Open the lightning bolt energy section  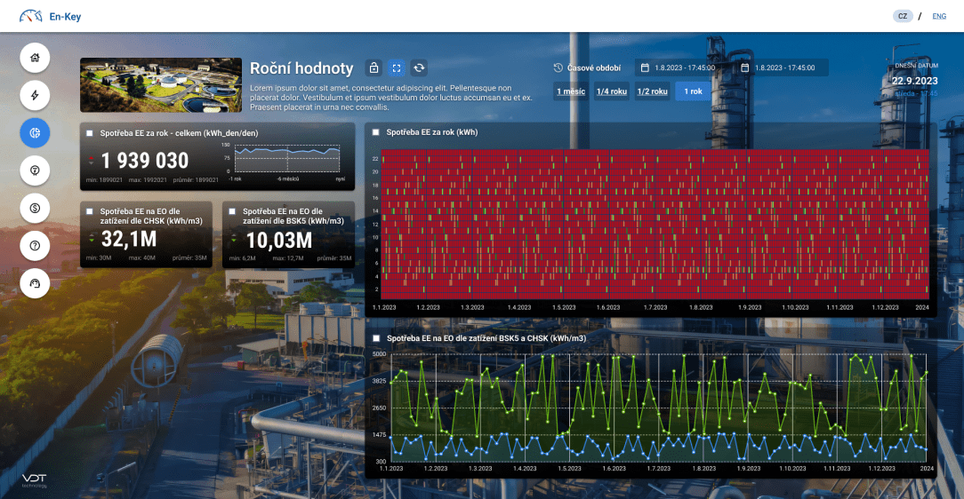point(35,95)
